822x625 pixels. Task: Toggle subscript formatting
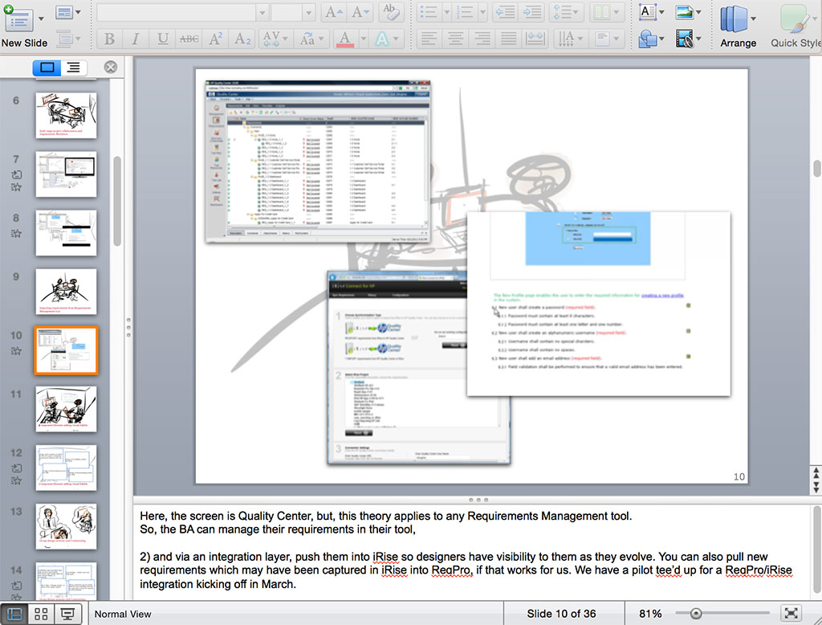pyautogui.click(x=242, y=39)
